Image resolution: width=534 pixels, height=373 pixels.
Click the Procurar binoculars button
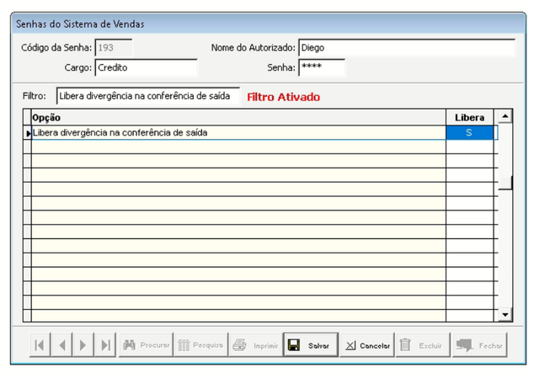click(146, 345)
